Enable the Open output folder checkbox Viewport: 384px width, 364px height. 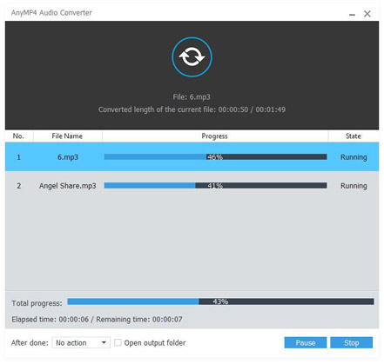[x=118, y=342]
